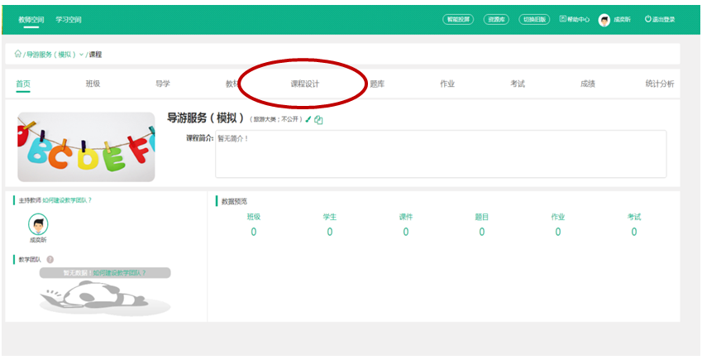
Task: Click the 课程简介 text box
Action: (x=440, y=154)
